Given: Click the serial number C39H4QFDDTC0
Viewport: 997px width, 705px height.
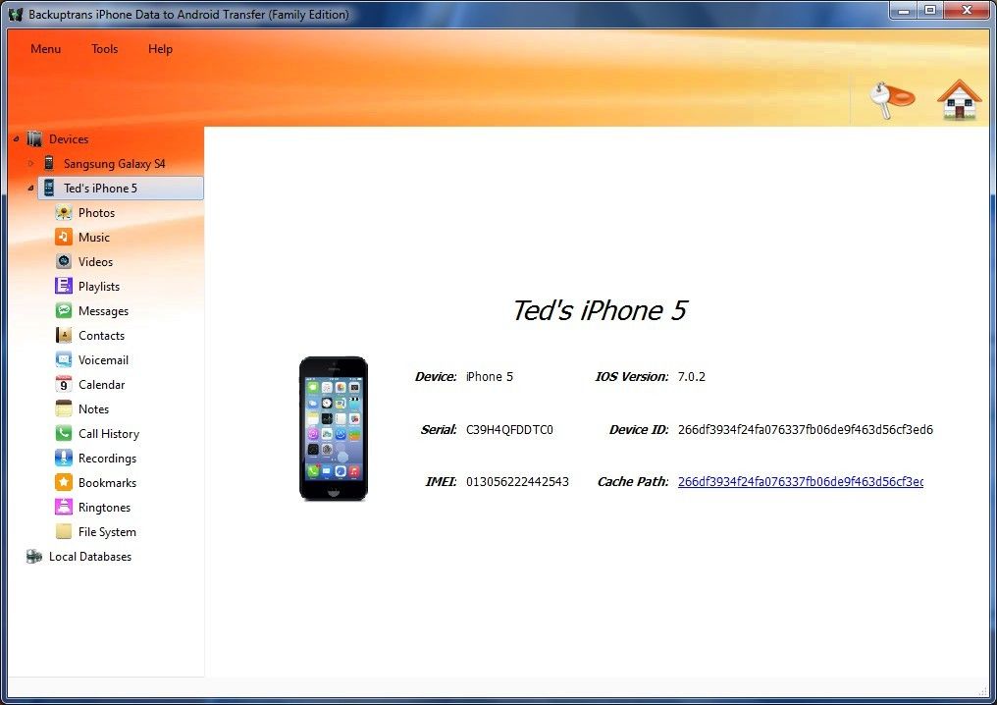Looking at the screenshot, I should click(x=509, y=429).
